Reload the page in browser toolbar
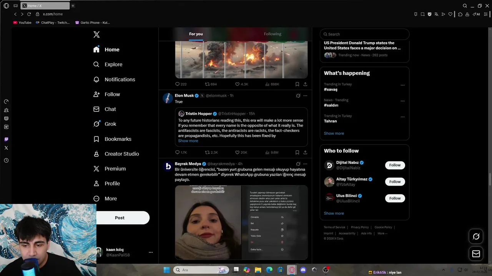The image size is (492, 276). pos(29,14)
